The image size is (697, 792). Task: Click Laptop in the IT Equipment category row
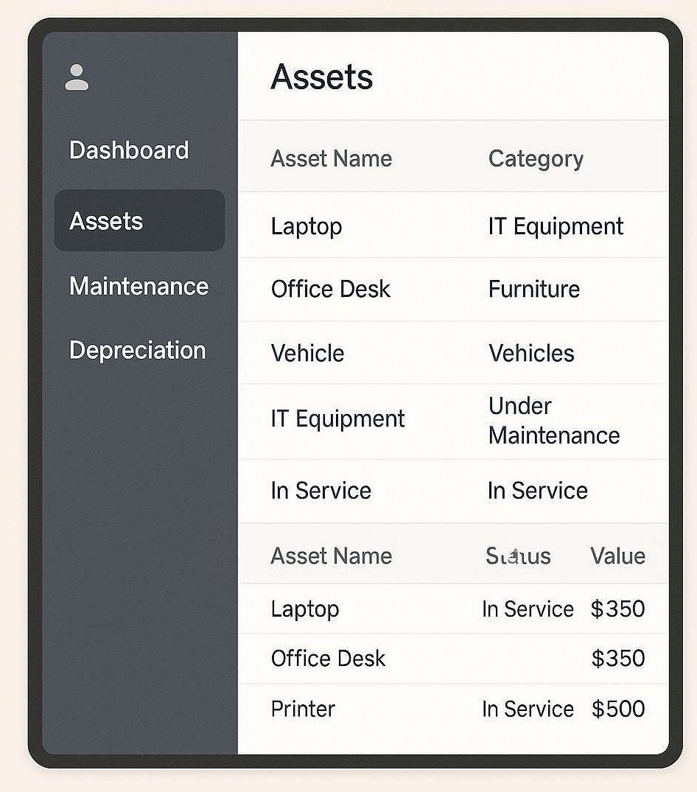coord(307,226)
